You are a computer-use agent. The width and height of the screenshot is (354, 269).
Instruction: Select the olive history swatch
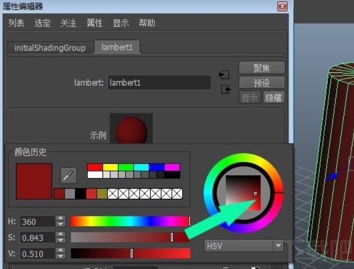coord(102,193)
